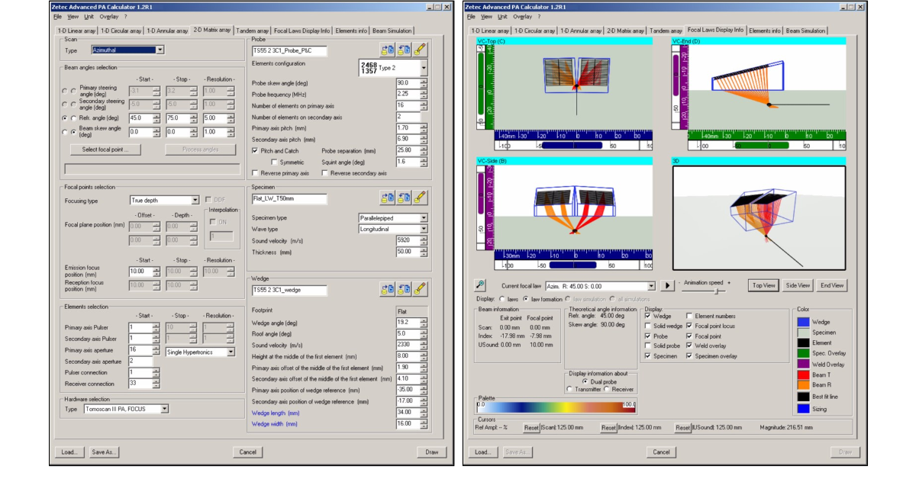Viewport: 916px width, 479px height.
Task: Edit the probe definition with the pencil icon
Action: click(421, 50)
